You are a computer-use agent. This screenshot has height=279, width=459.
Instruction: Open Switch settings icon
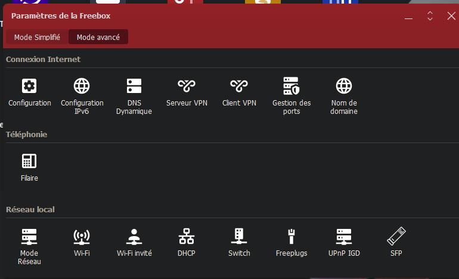(x=239, y=236)
